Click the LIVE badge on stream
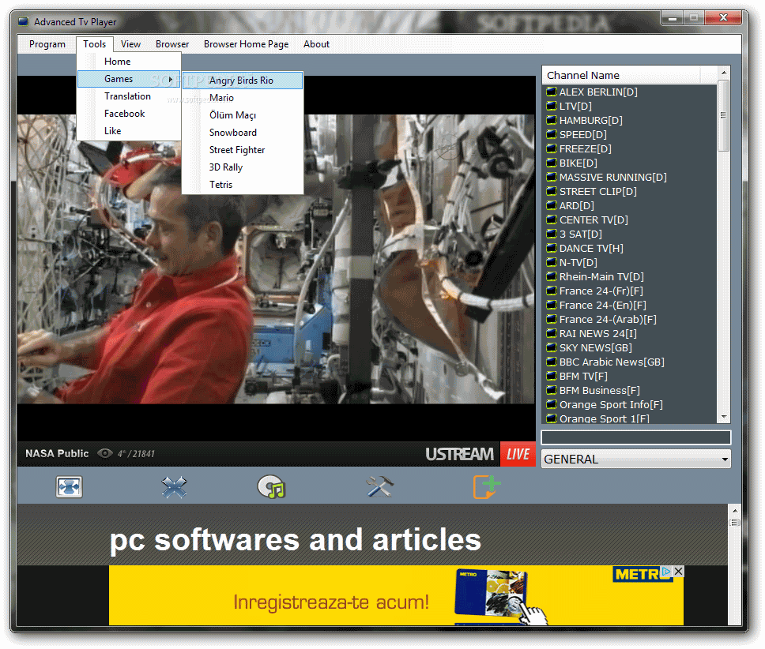The height and width of the screenshot is (649, 765). [518, 454]
